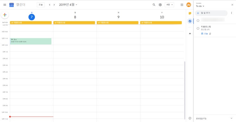The image size is (236, 122).
Task: Open the all-day task on day 9
Action: 118,23
